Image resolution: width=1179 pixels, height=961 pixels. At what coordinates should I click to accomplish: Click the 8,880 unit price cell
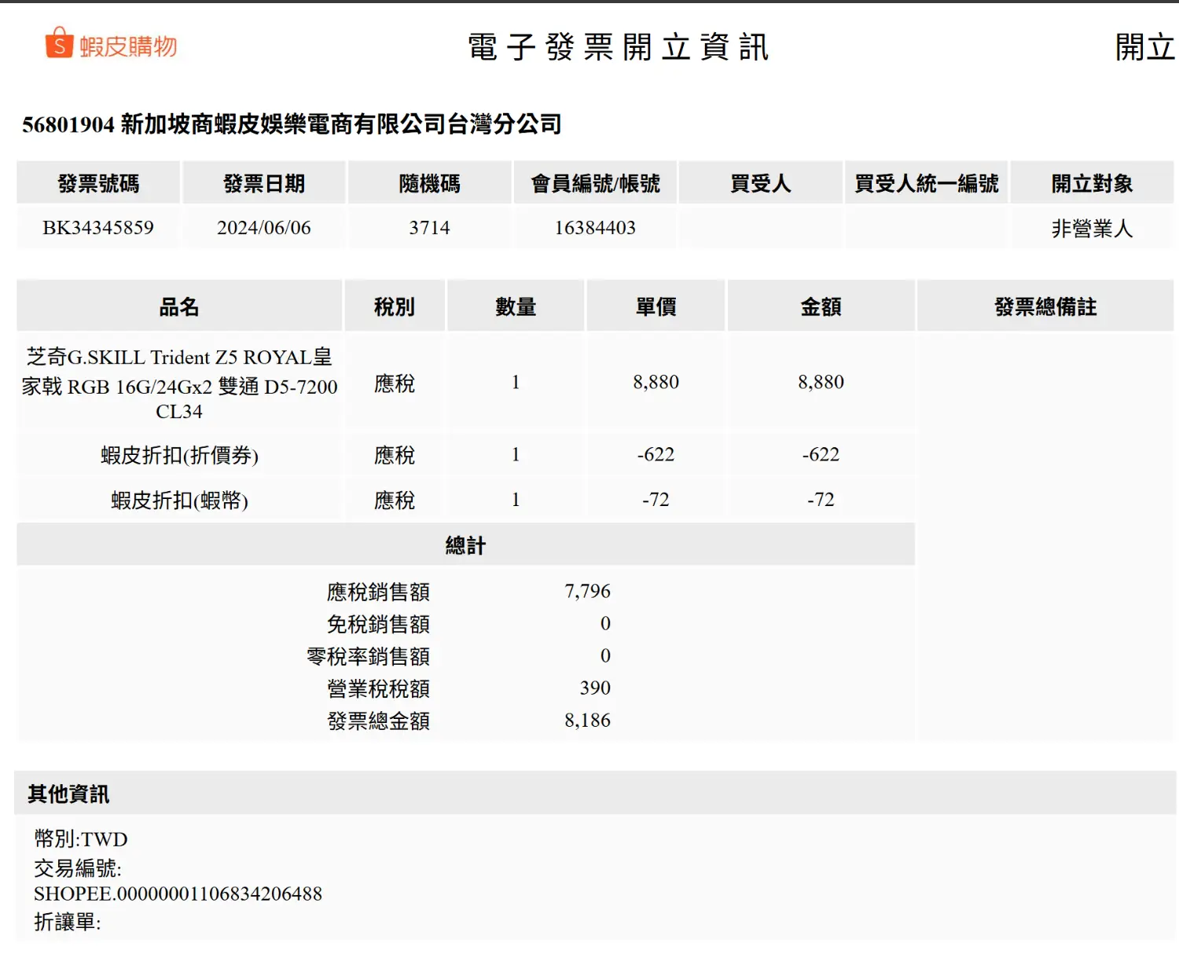click(656, 382)
